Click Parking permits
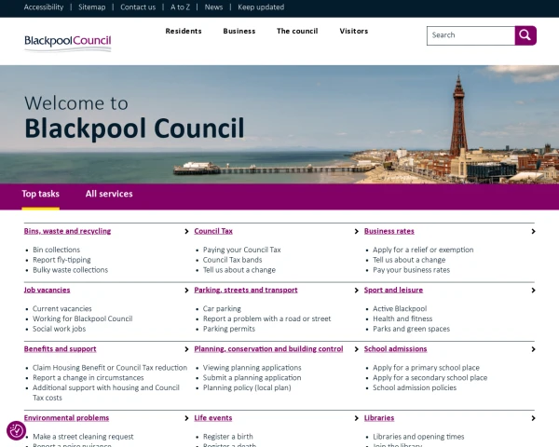This screenshot has width=559, height=447. 229,329
